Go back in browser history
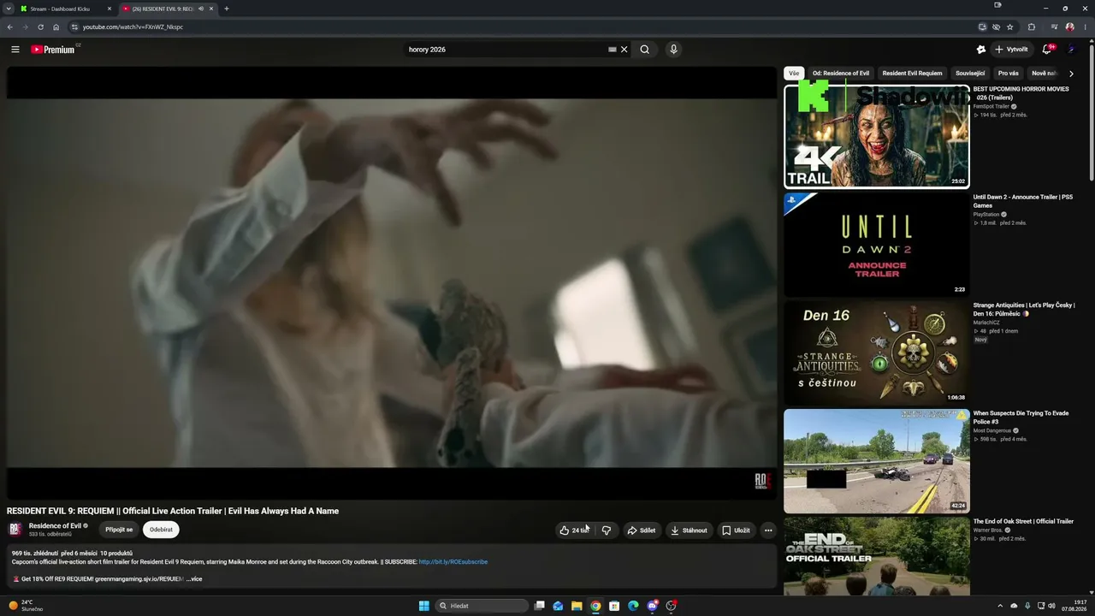The width and height of the screenshot is (1095, 616). [x=10, y=27]
